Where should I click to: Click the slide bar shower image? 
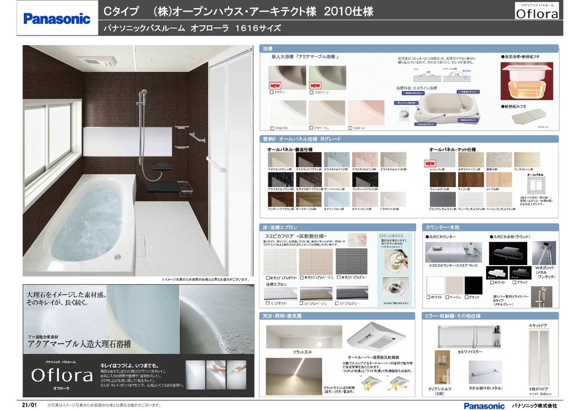541,297
